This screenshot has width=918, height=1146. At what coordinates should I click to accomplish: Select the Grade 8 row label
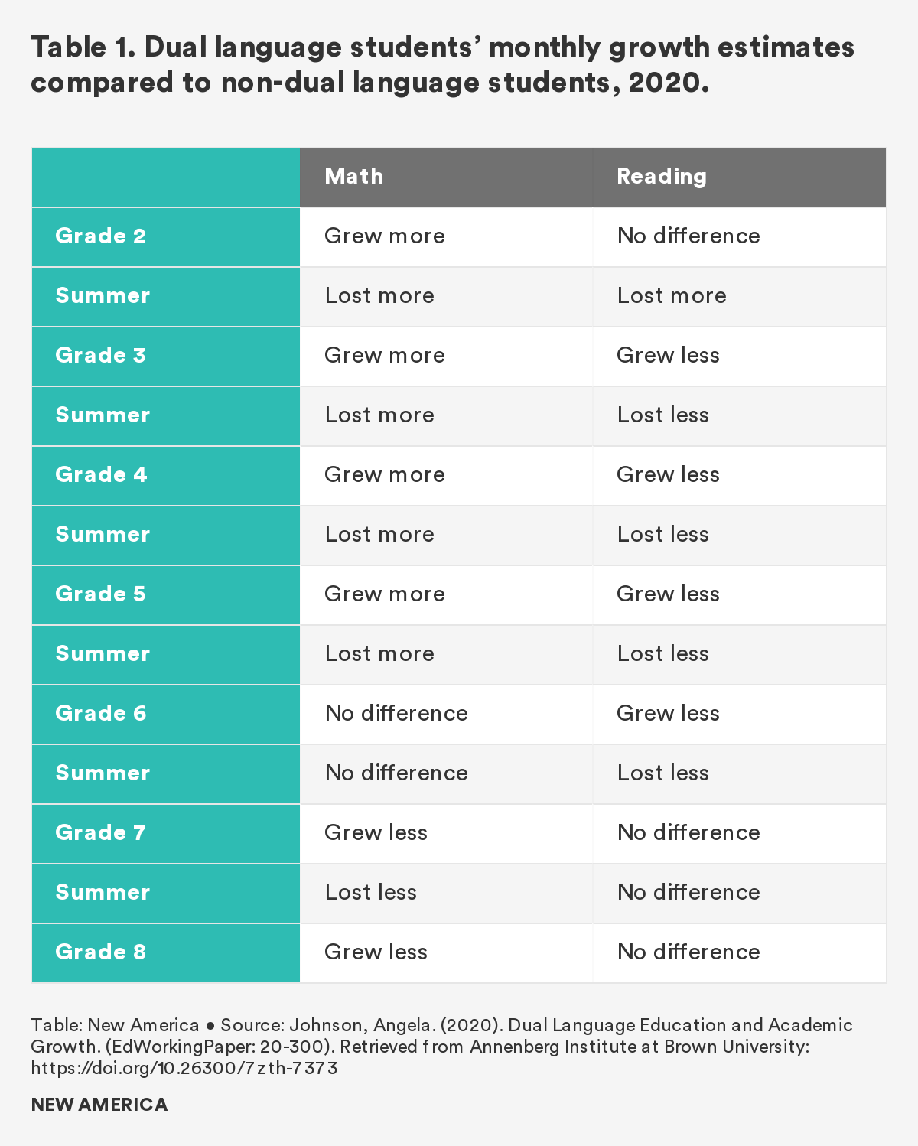click(101, 952)
